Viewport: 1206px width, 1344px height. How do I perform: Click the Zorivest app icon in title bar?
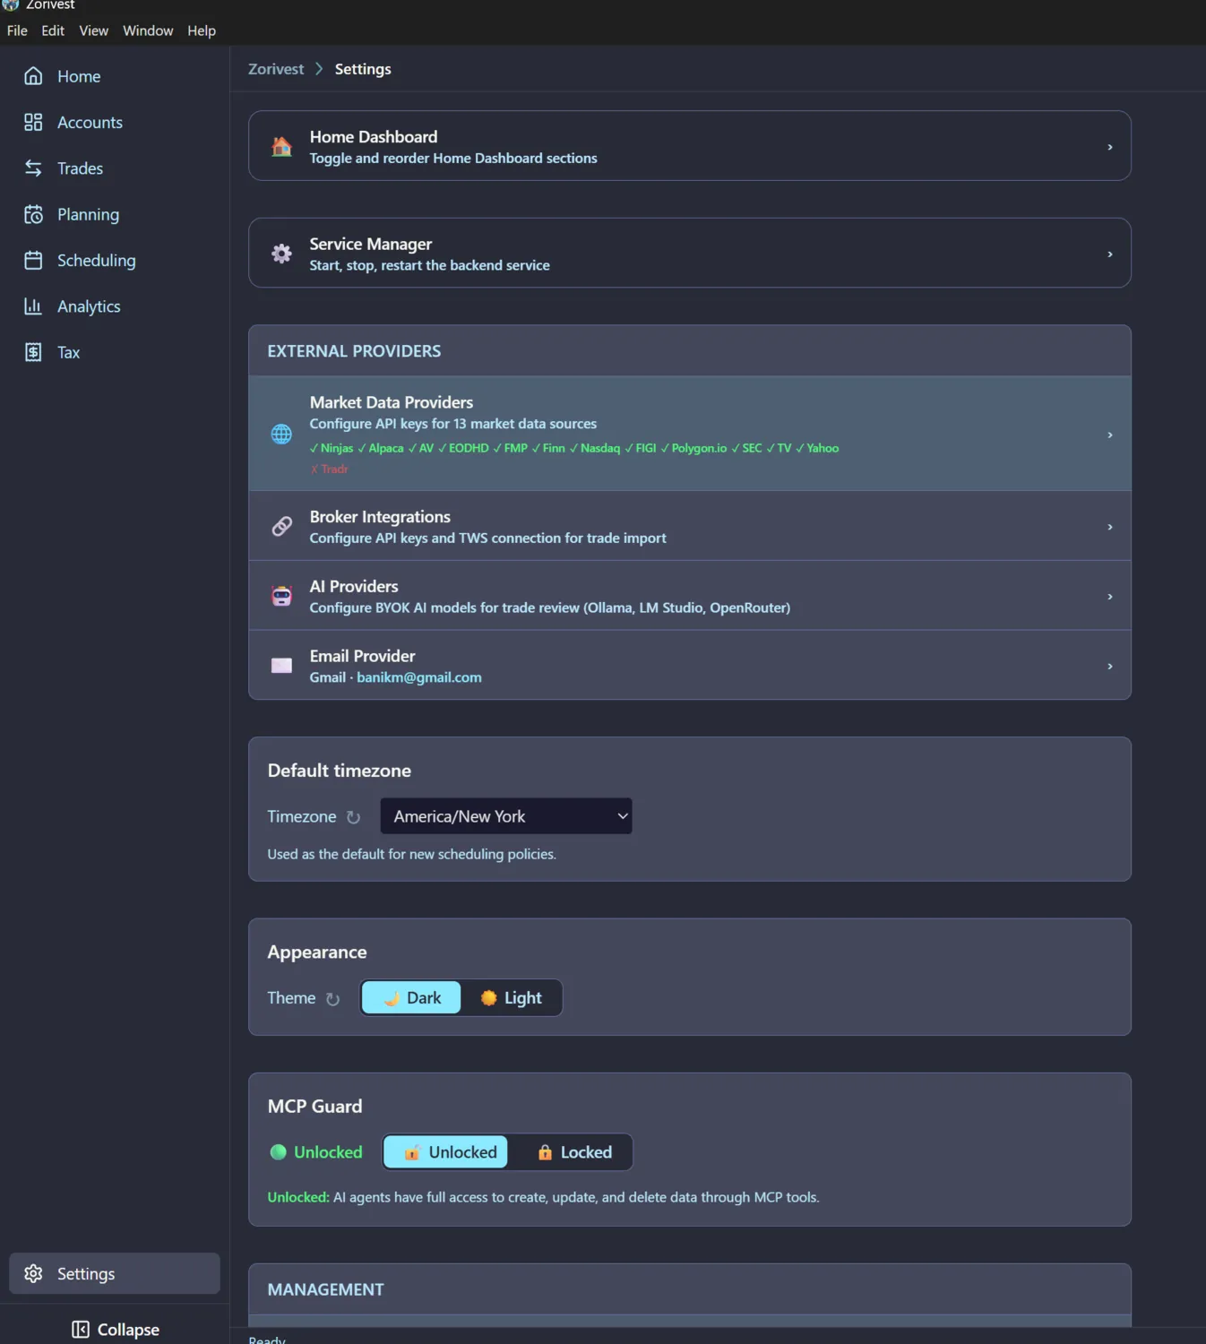click(11, 4)
